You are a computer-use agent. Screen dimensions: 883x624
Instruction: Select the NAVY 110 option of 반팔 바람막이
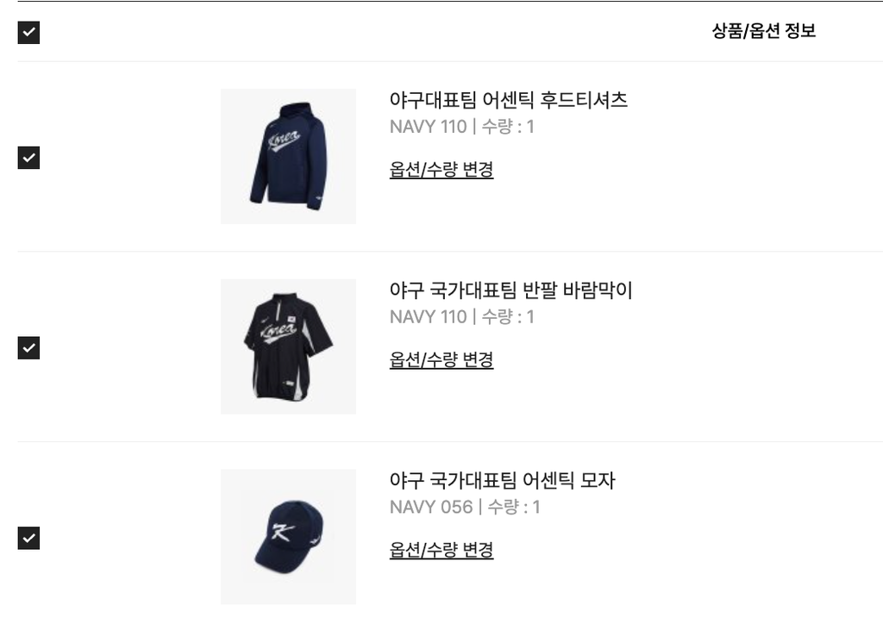[428, 316]
